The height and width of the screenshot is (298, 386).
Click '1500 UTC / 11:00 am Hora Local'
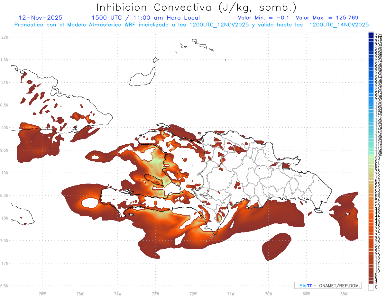pyautogui.click(x=146, y=18)
